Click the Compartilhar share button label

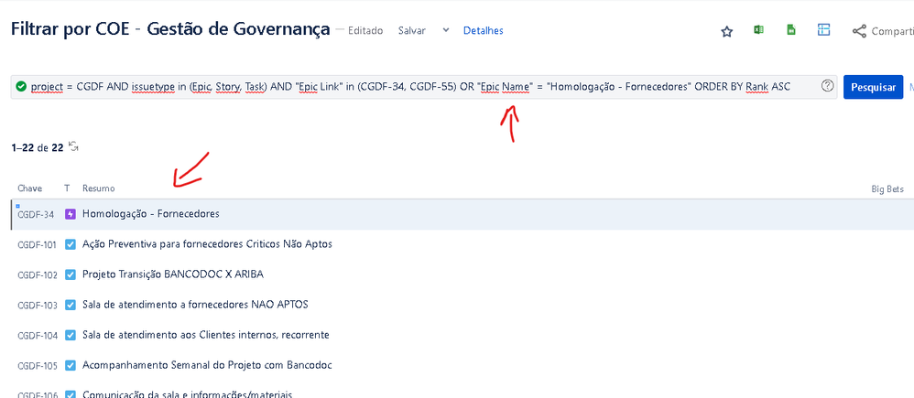tap(892, 31)
